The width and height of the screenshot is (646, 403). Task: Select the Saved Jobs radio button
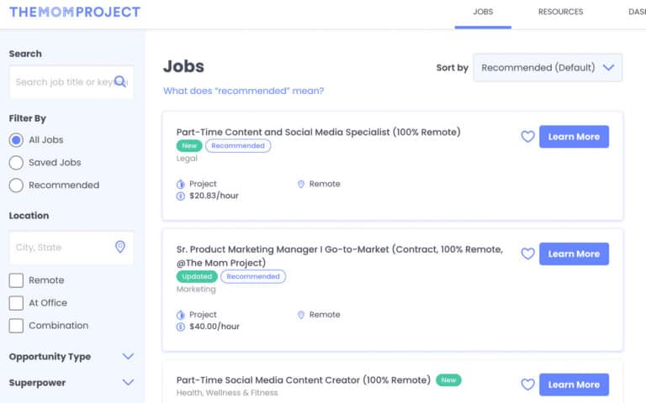(x=16, y=163)
